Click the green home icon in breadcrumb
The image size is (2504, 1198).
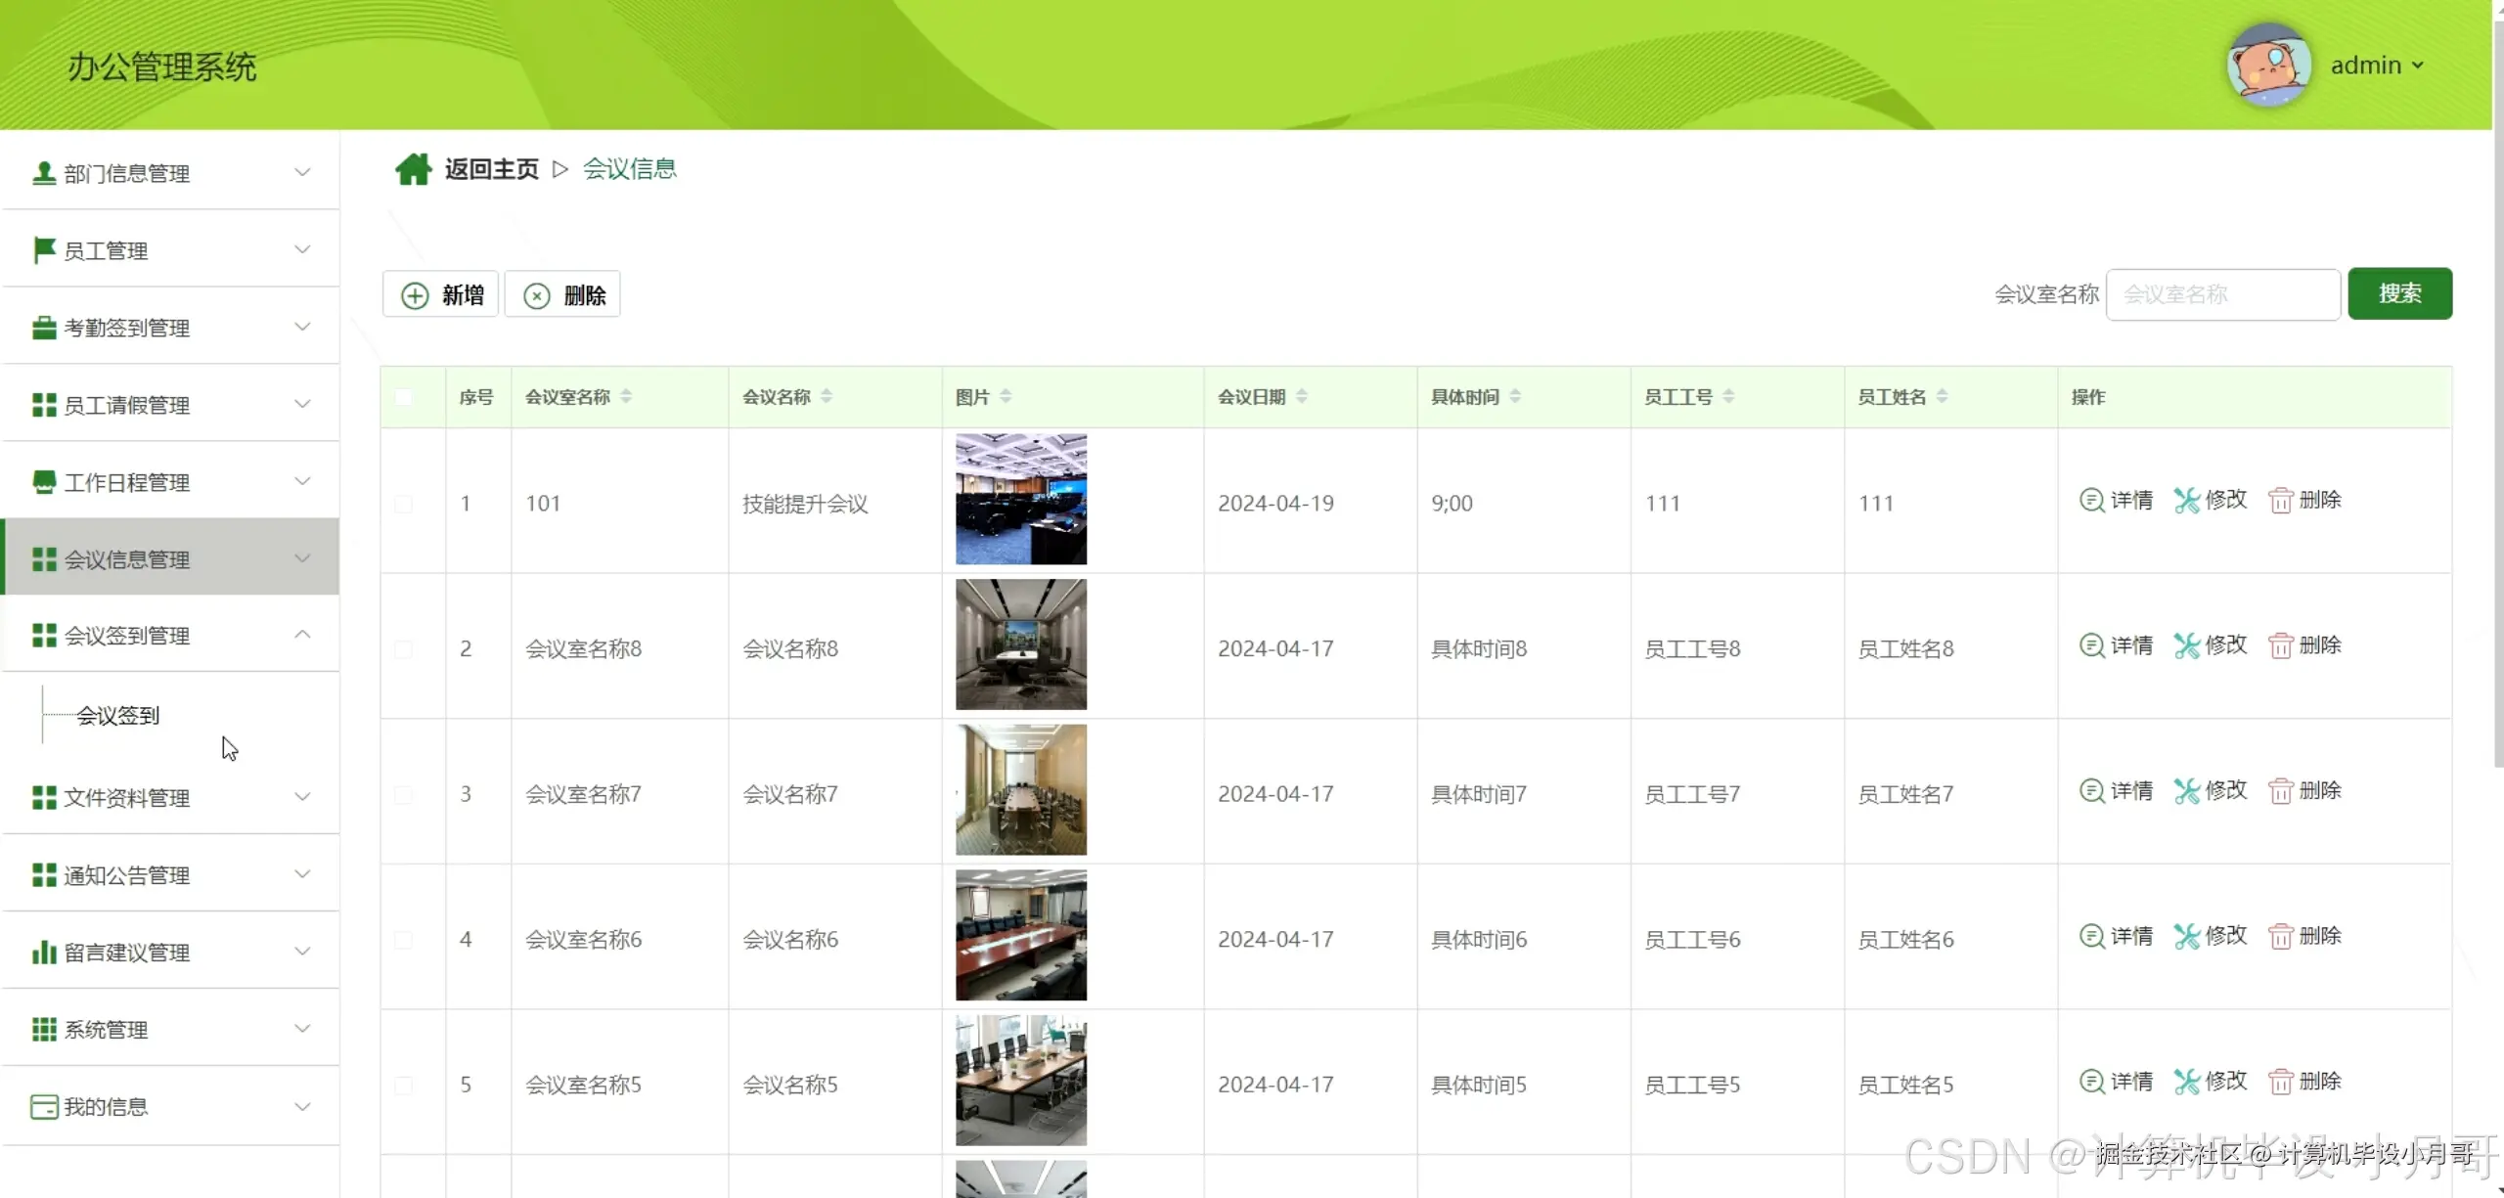[x=413, y=169]
